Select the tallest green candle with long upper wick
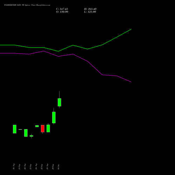 59,102
